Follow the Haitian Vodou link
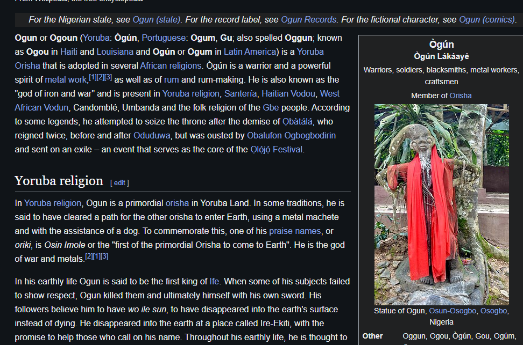523x345 pixels. (x=289, y=94)
